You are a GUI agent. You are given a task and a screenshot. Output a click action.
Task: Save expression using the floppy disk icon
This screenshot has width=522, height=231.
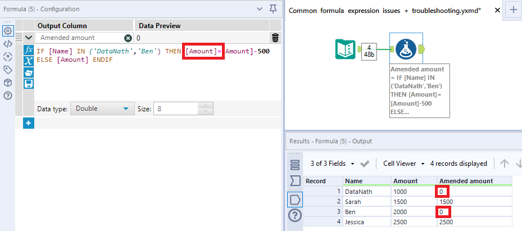29,83
